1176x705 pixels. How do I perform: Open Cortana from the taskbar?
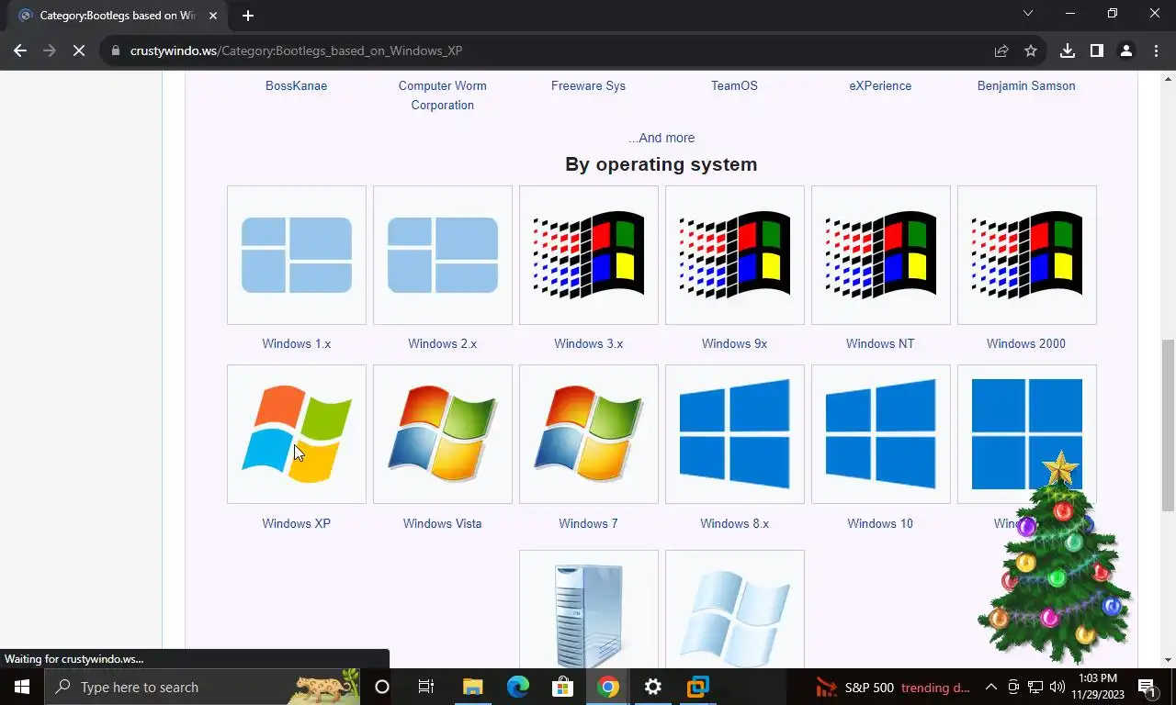point(382,687)
